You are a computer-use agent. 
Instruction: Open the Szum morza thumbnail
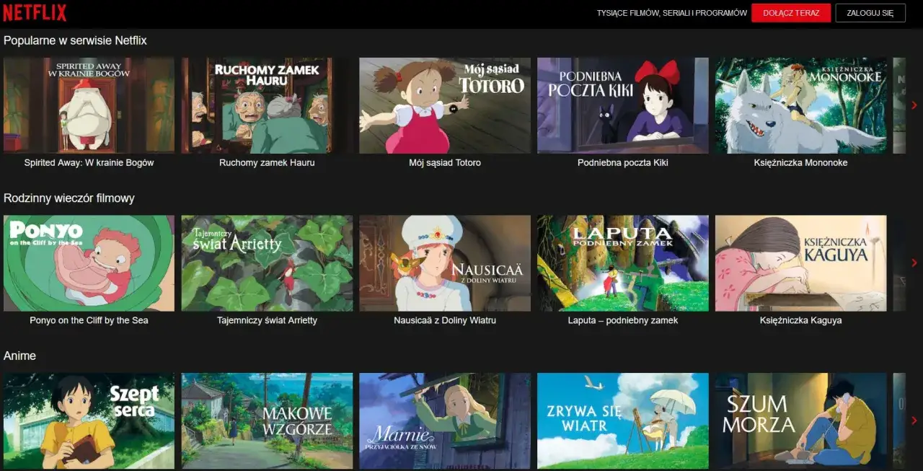801,421
